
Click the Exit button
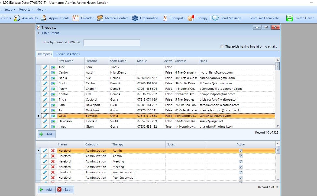[x=65, y=190]
